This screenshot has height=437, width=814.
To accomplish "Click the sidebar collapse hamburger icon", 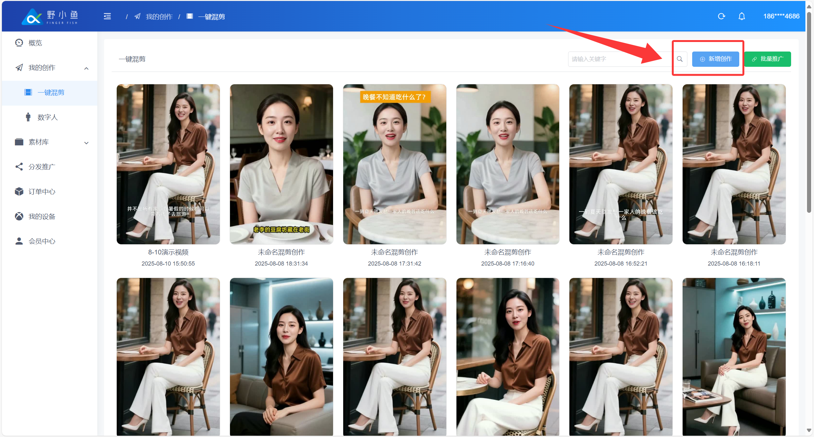I will [107, 16].
